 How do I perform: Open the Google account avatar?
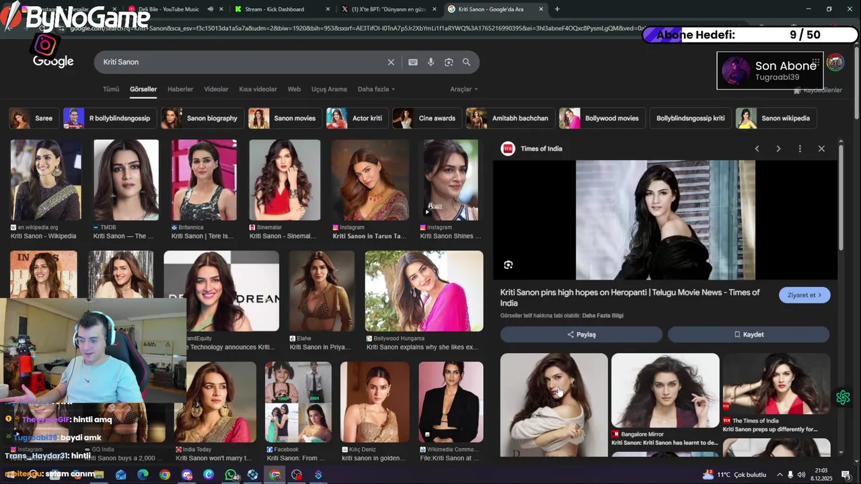click(835, 63)
